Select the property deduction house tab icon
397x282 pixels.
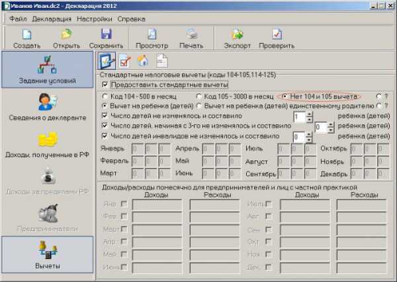pos(143,61)
